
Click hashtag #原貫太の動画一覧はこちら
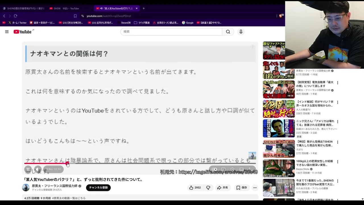(69, 198)
